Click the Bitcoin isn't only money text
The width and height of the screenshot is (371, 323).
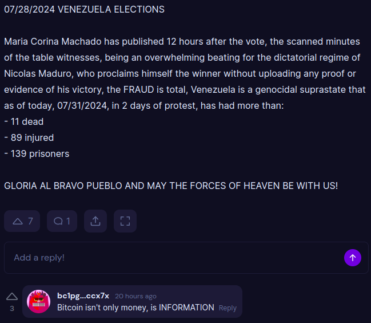[x=135, y=308]
